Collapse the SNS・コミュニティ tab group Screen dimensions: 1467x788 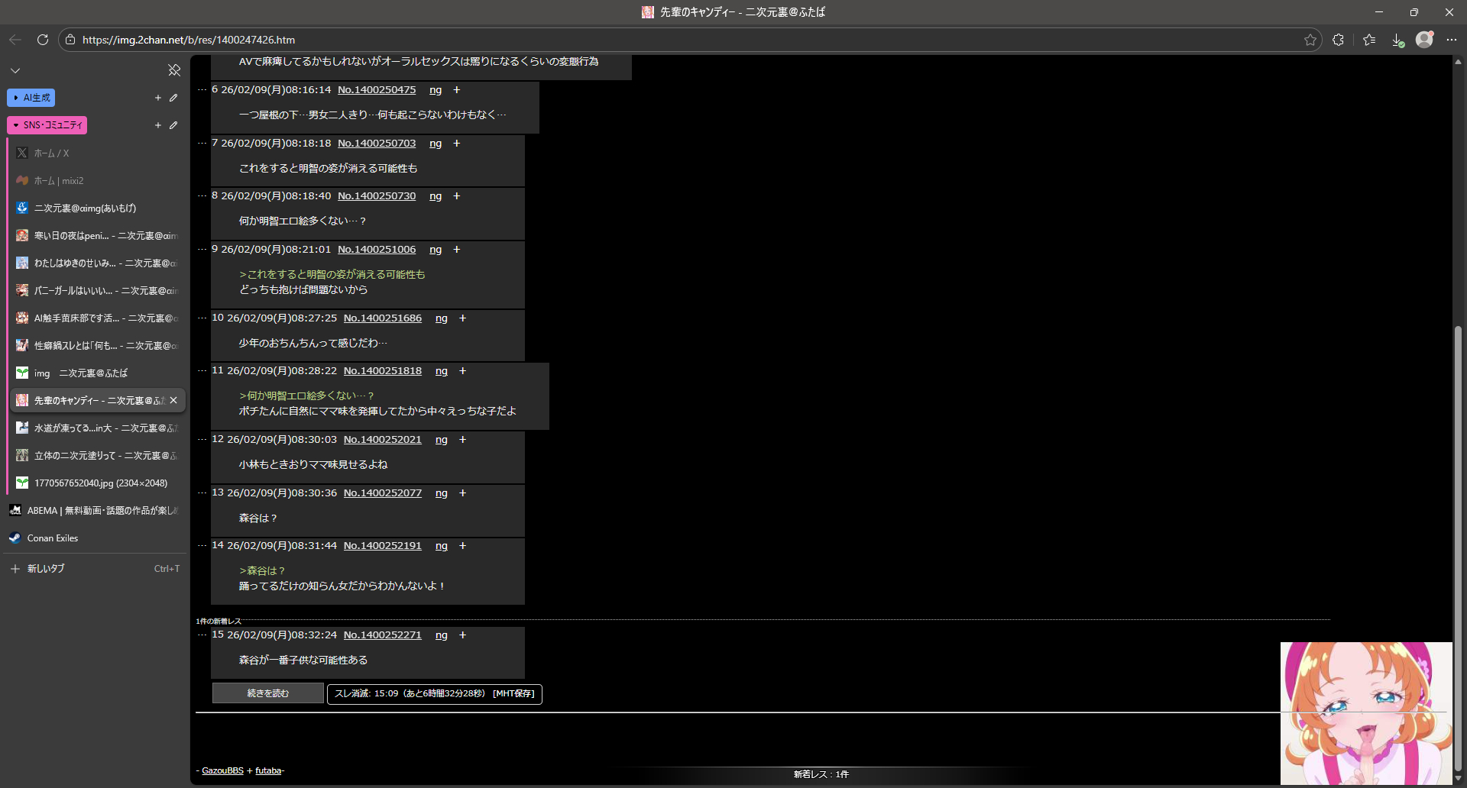click(x=47, y=125)
